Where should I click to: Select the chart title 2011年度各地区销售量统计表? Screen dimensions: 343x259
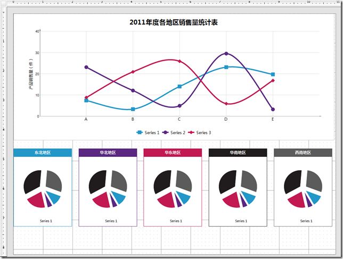[x=174, y=22]
